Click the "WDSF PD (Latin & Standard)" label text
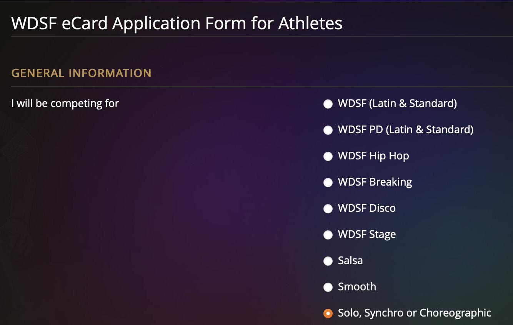The image size is (513, 325). [405, 130]
